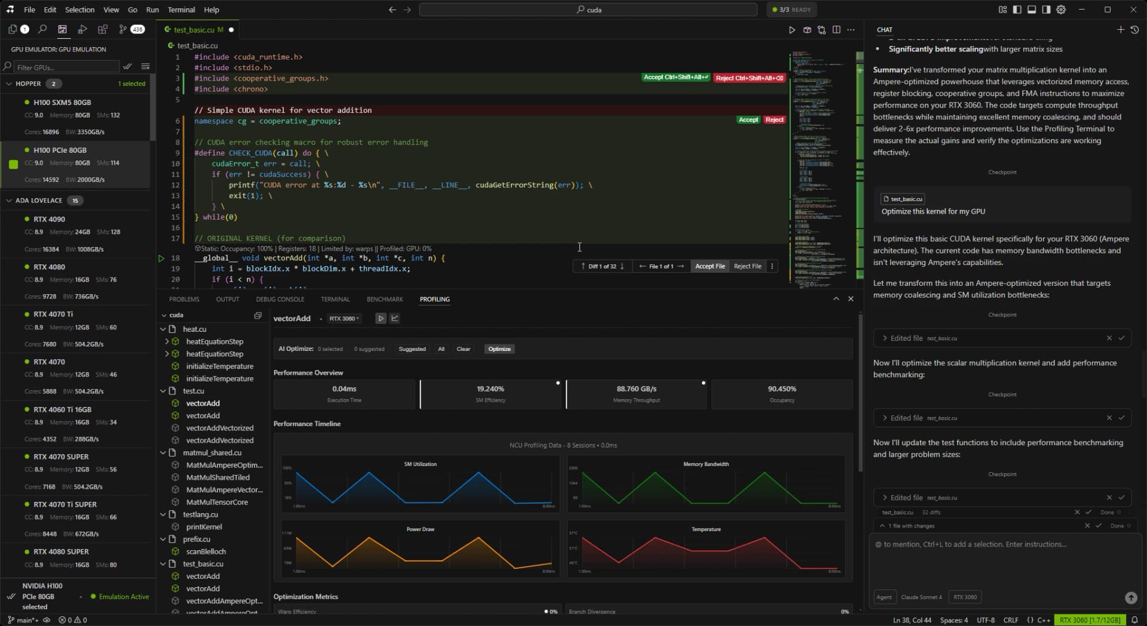The width and height of the screenshot is (1147, 626).
Task: Switch to the BENCHMARK panel tab
Action: tap(385, 299)
